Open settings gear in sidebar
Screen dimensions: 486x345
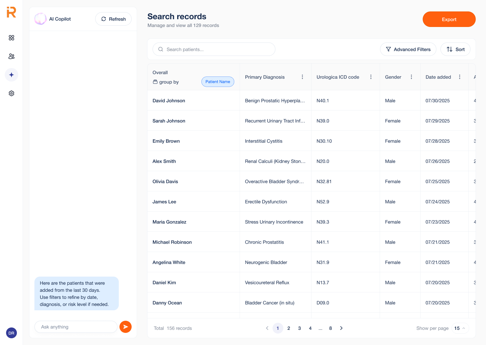point(11,93)
